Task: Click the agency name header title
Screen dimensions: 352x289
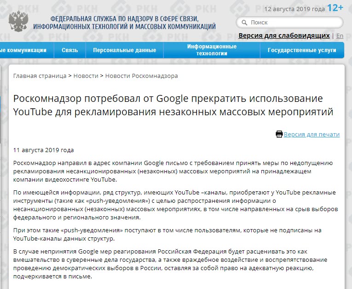Action: (x=124, y=23)
